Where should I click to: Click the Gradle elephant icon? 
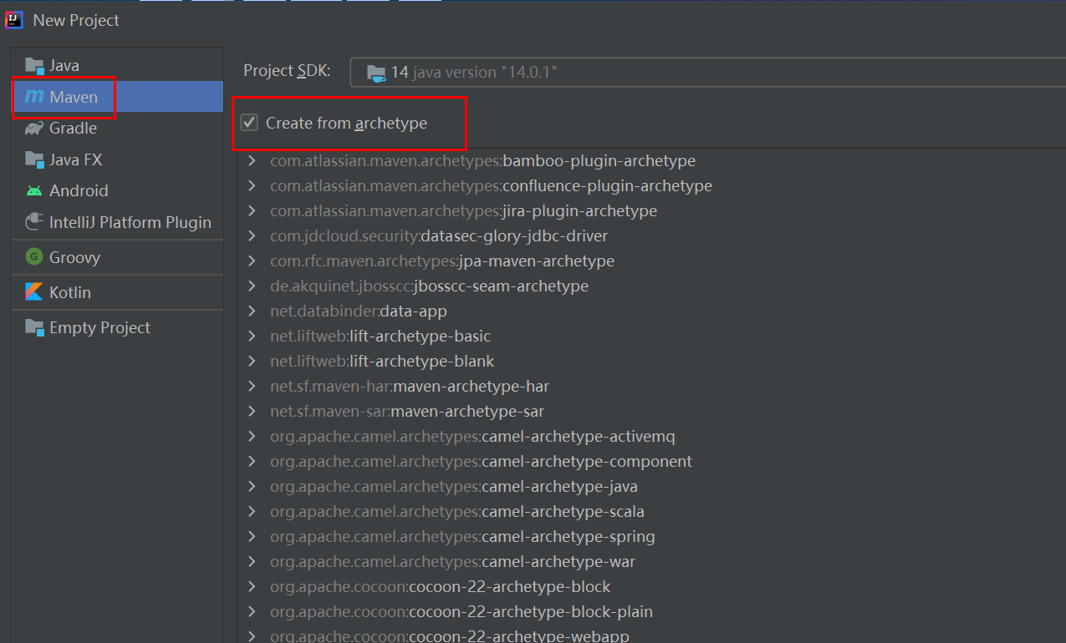click(34, 128)
